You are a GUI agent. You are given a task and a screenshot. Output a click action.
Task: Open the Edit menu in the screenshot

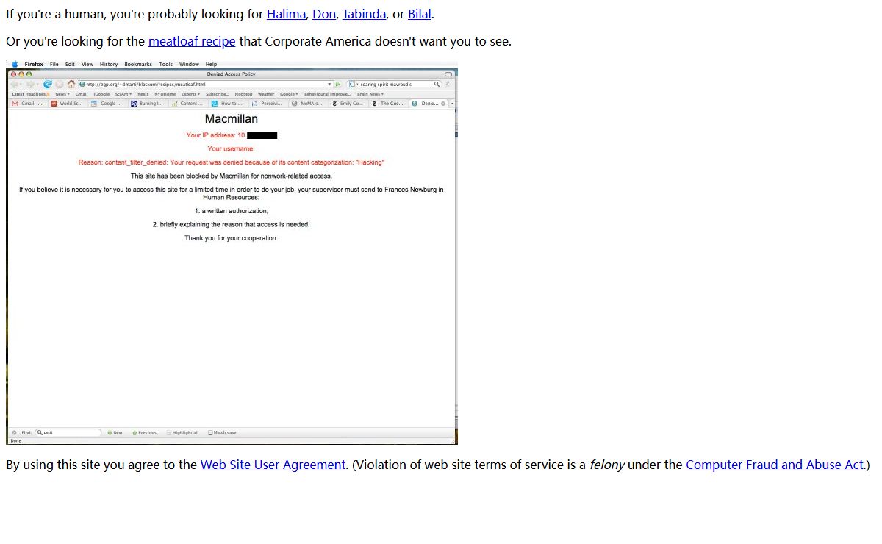[x=70, y=65]
